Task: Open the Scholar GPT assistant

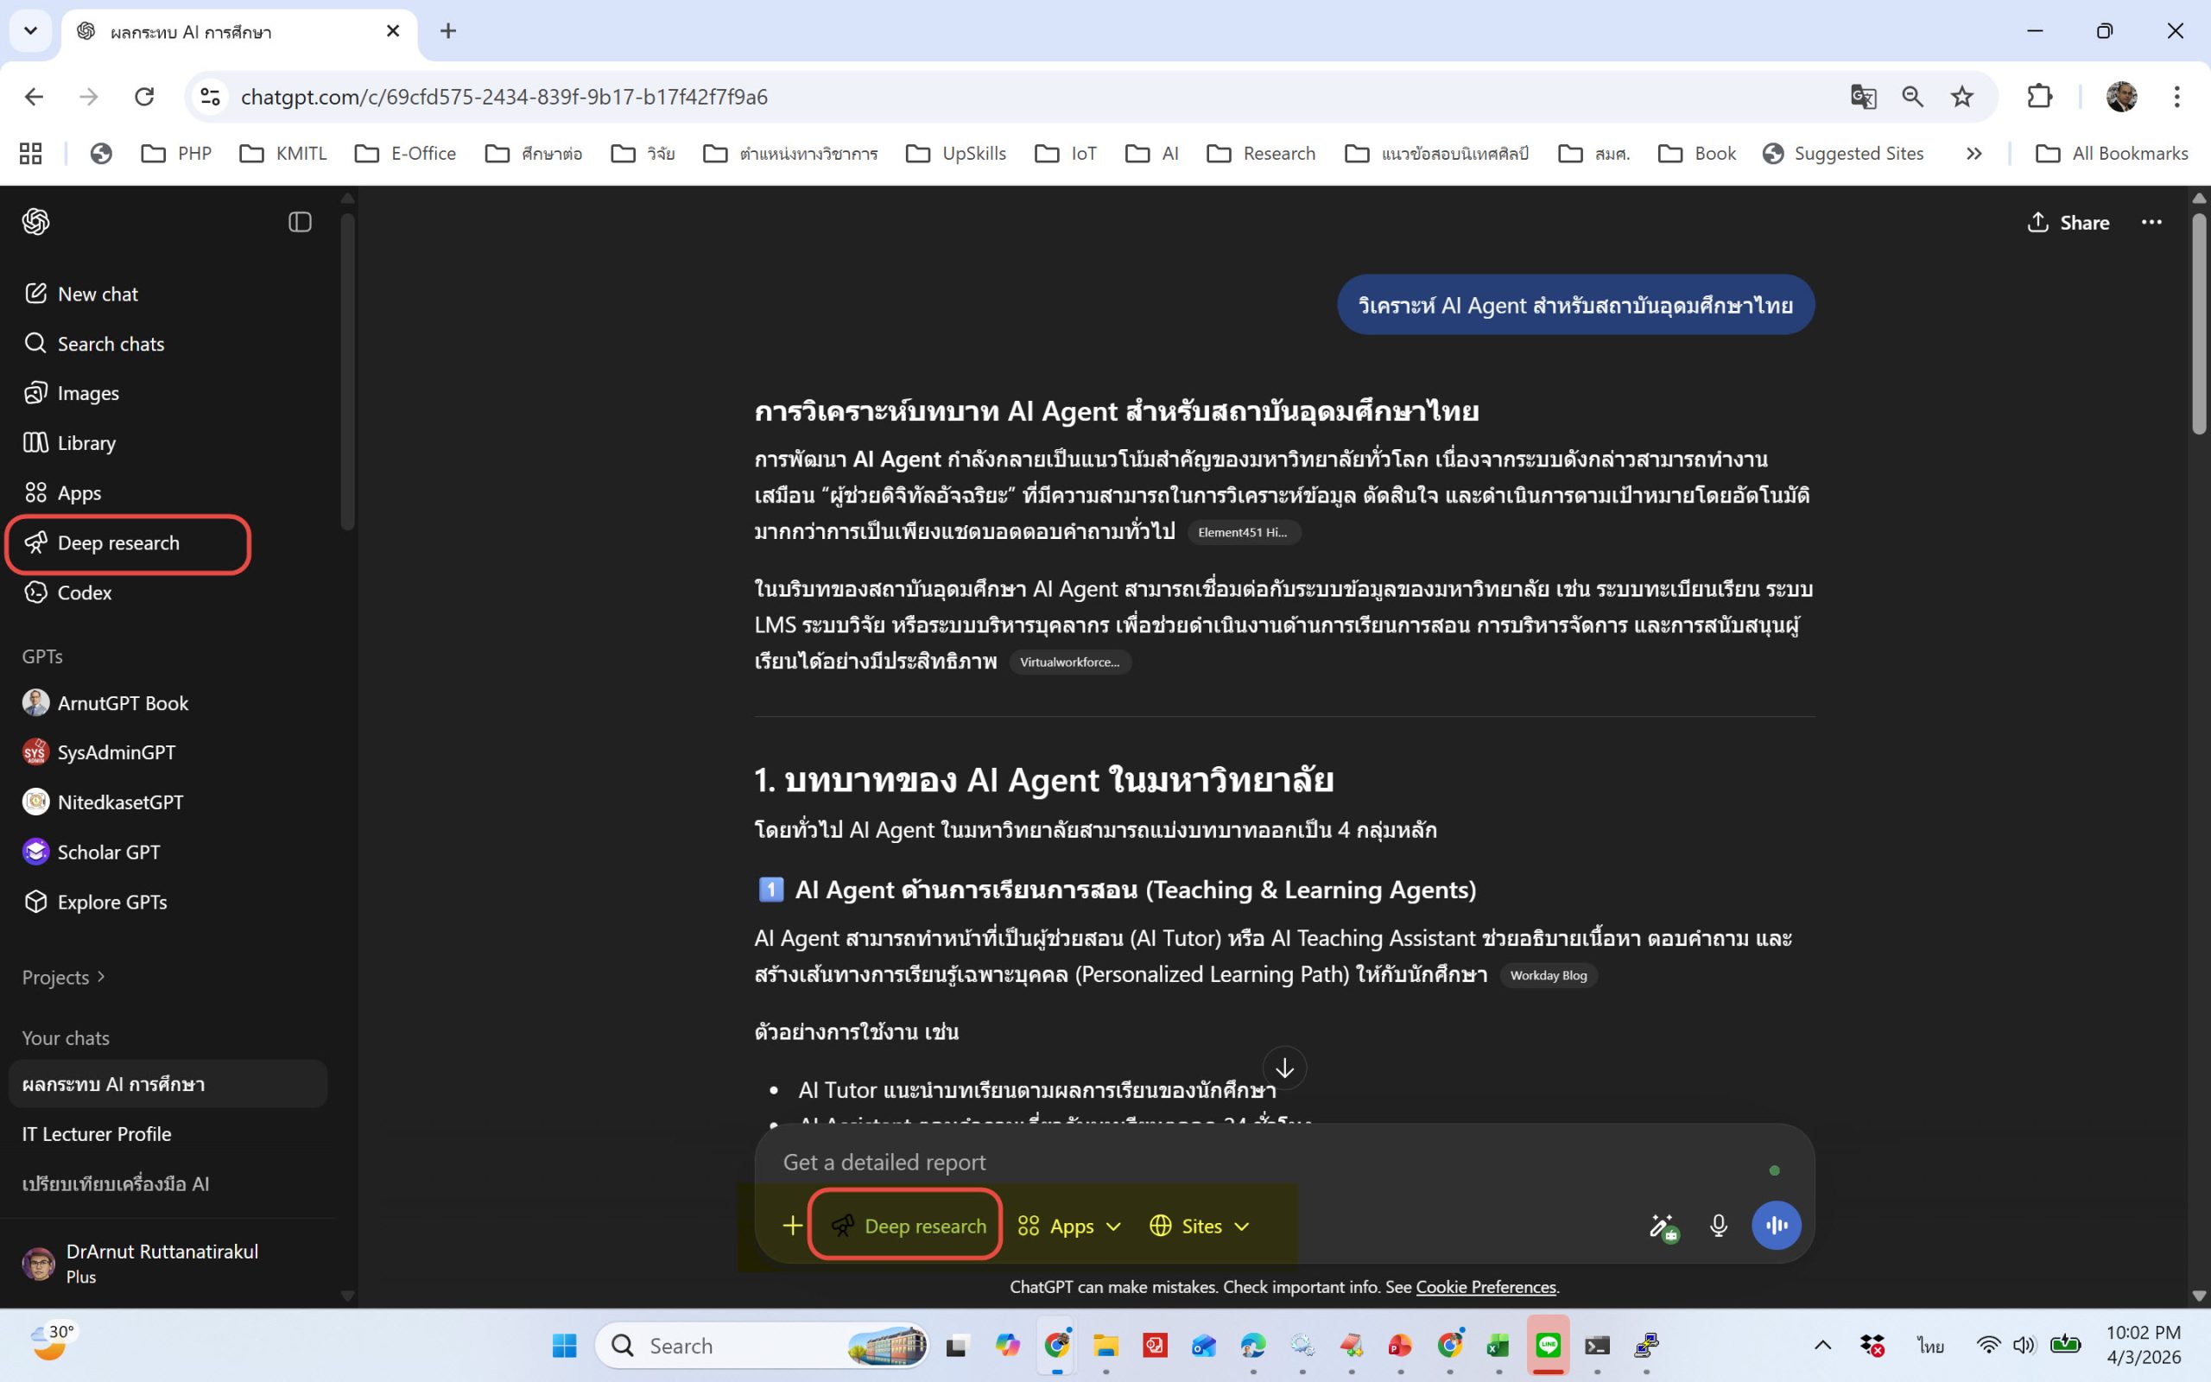Action: pos(108,851)
